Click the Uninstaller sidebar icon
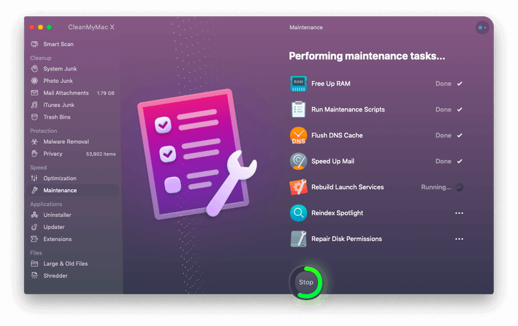 point(34,215)
